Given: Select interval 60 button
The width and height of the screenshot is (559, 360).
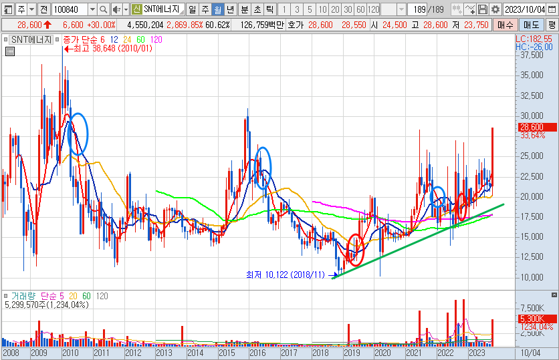Looking at the screenshot, I should [x=361, y=9].
